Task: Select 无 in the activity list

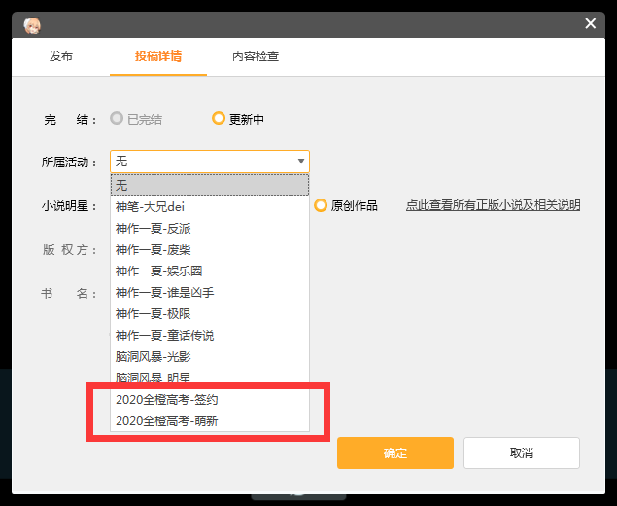Action: pos(210,185)
